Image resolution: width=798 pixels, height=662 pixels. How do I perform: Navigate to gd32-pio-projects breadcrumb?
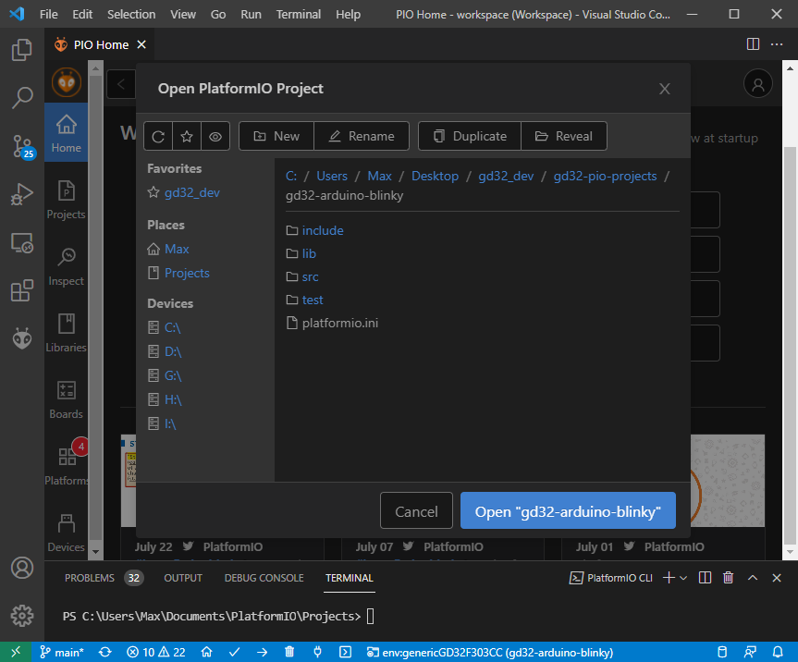click(x=605, y=176)
